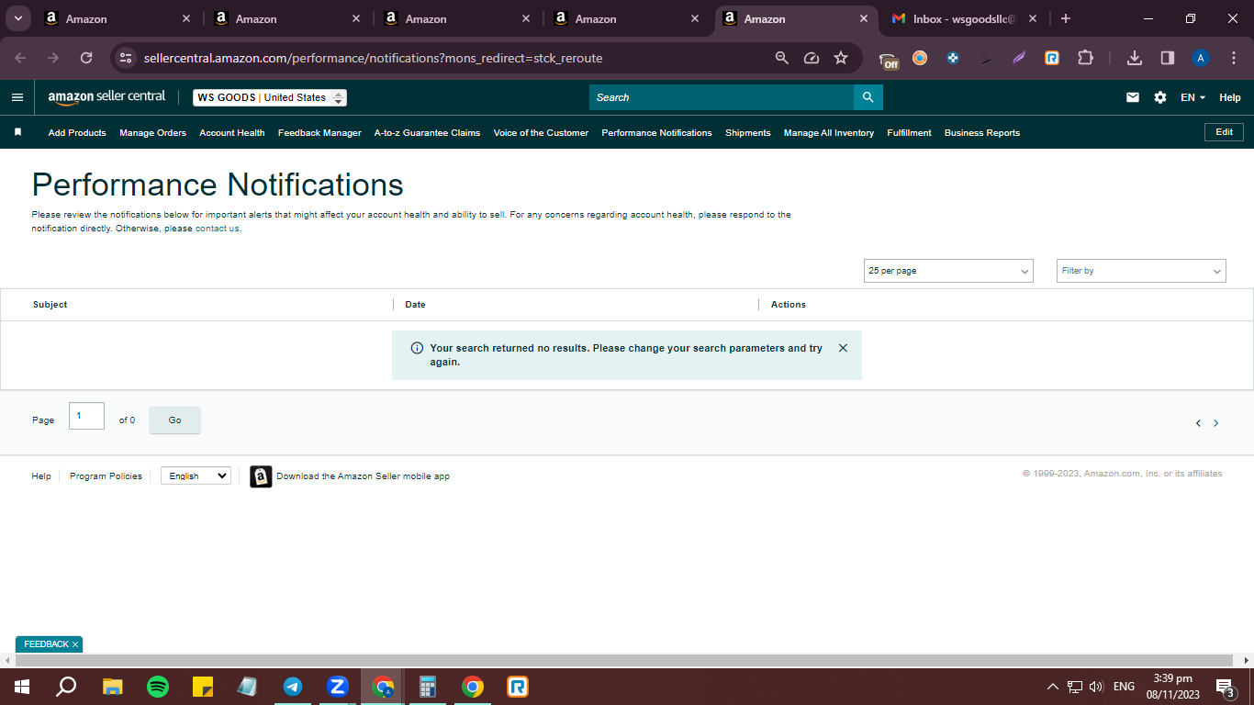Open Chrome downloads icon

coord(1135,58)
